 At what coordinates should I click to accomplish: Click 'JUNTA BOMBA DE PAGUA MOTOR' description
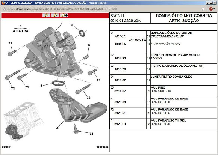(x=175, y=55)
